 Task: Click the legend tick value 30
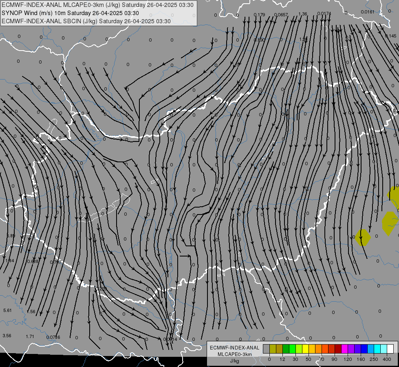pos(295,359)
